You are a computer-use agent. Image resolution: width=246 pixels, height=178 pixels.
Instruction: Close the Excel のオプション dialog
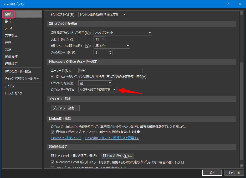240,4
